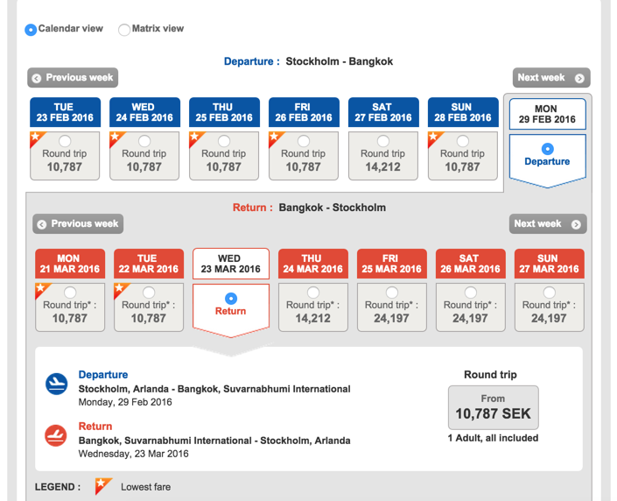617x501 pixels.
Task: Select return on Thu 24 Mar 2016
Action: point(312,293)
